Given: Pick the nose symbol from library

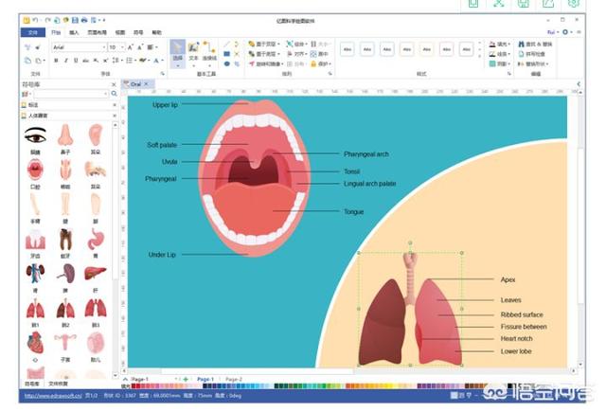Looking at the screenshot, I should click(65, 136).
